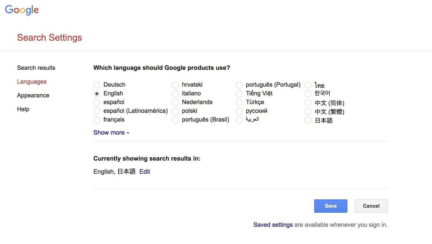Click the Cancel button
The height and width of the screenshot is (244, 432).
(x=371, y=206)
